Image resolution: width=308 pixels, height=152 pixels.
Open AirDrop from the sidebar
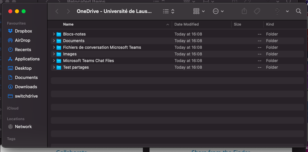22,40
